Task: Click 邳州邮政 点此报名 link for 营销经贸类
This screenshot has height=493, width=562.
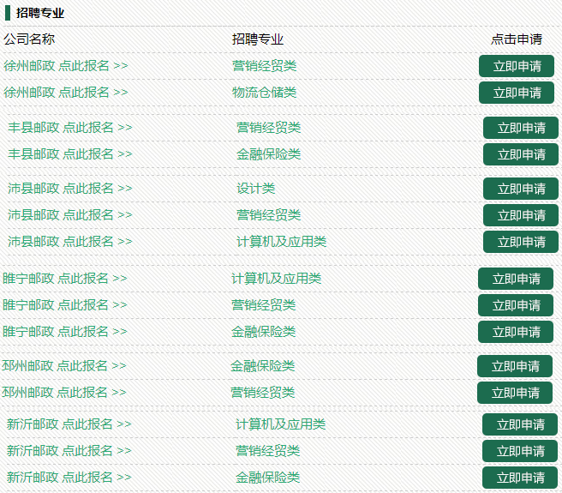Action: (x=64, y=392)
